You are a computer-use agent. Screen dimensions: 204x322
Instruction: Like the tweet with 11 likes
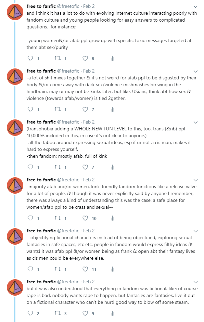tap(85, 269)
